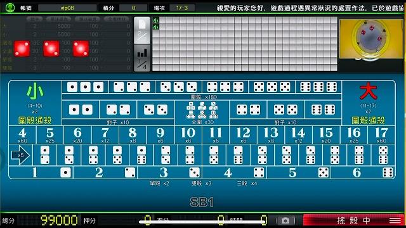Select the document page 2/2 icon
This screenshot has height=228, width=406.
coord(142,30)
